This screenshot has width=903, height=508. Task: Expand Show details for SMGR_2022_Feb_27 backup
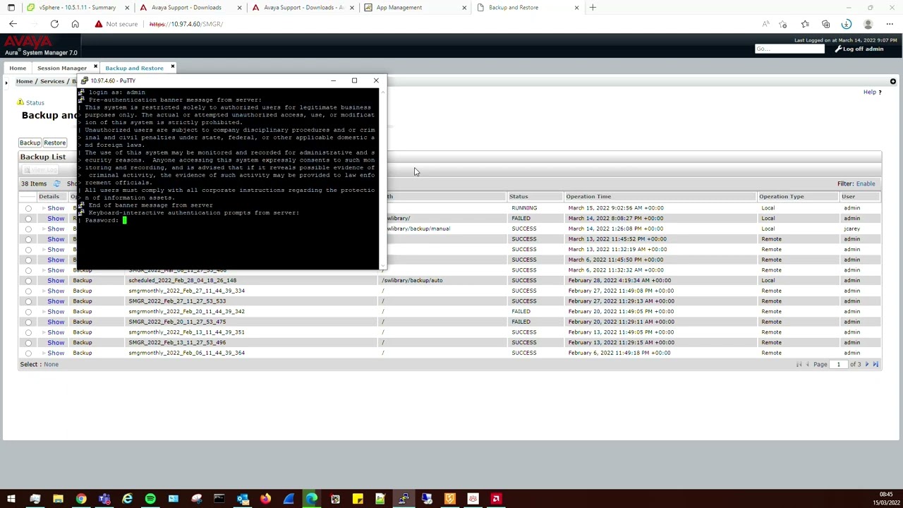55,301
